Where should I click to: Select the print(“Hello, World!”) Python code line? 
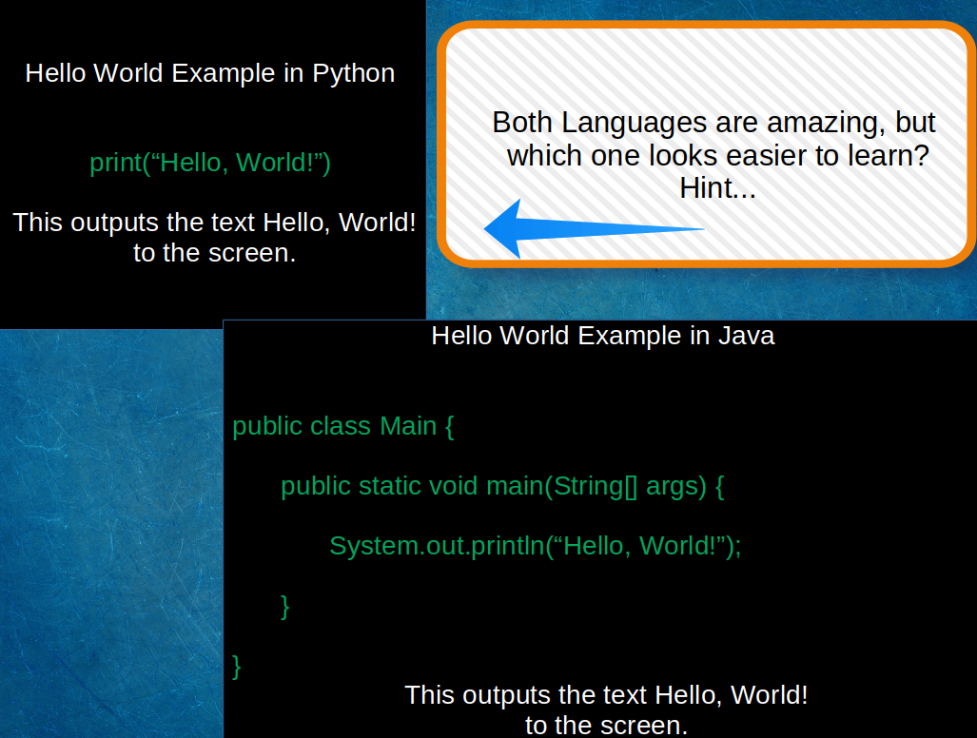point(210,163)
